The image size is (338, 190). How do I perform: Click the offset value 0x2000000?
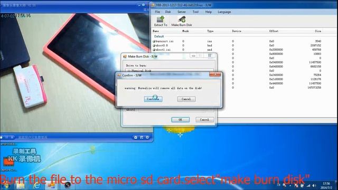tap(276, 50)
